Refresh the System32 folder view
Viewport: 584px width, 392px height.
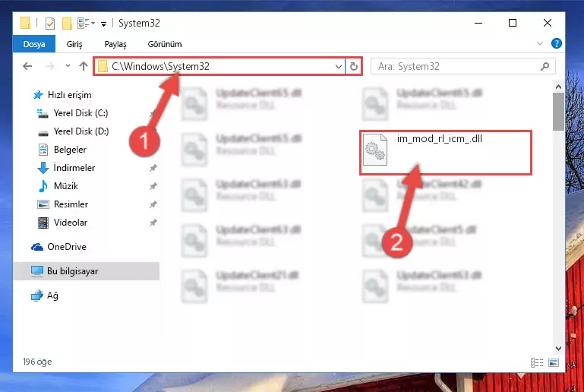click(x=353, y=67)
